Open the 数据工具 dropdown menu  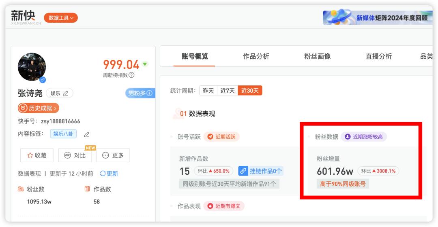tap(61, 18)
